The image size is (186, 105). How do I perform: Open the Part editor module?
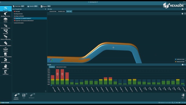tap(6, 32)
